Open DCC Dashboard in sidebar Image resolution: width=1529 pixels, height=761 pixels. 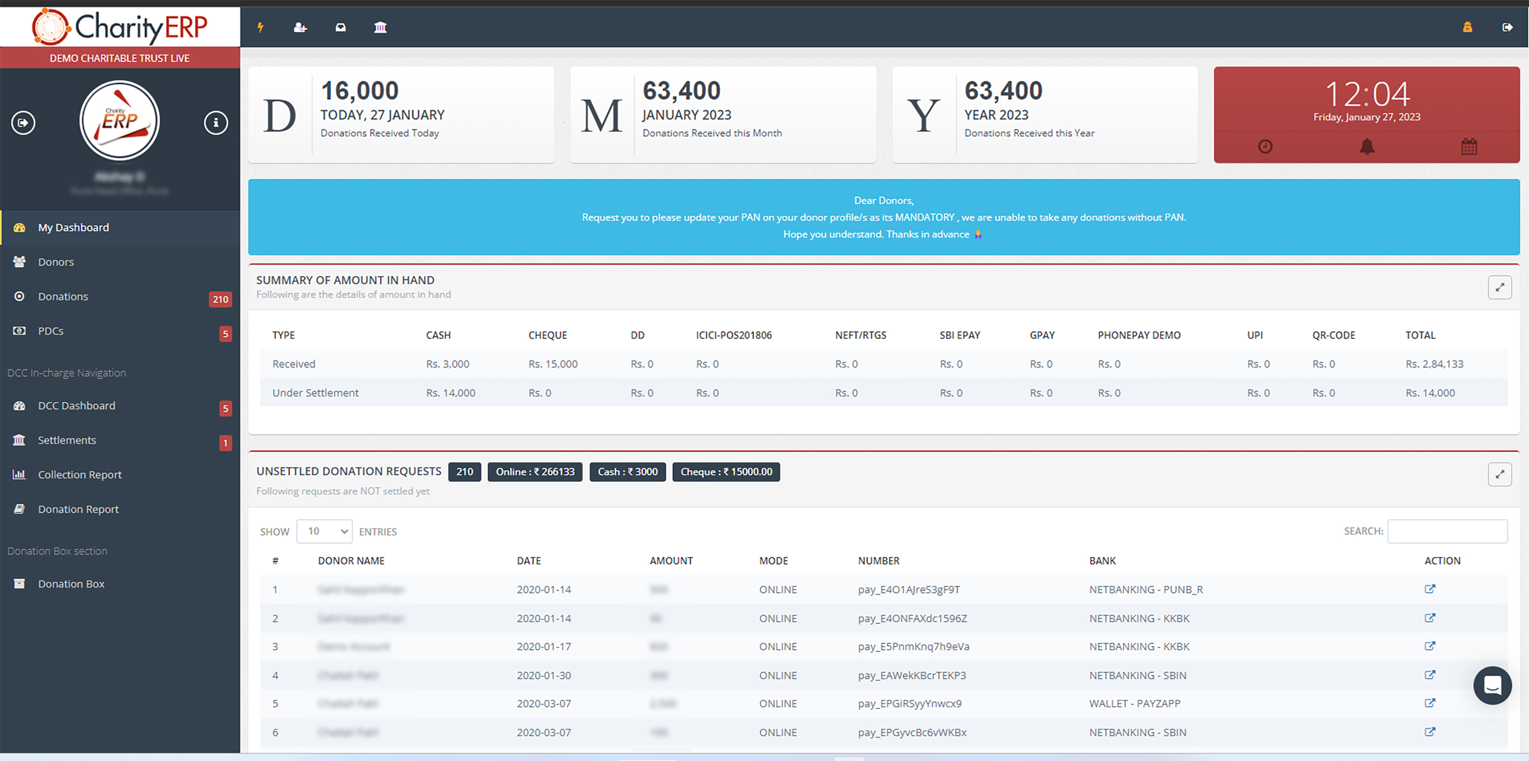(x=120, y=406)
